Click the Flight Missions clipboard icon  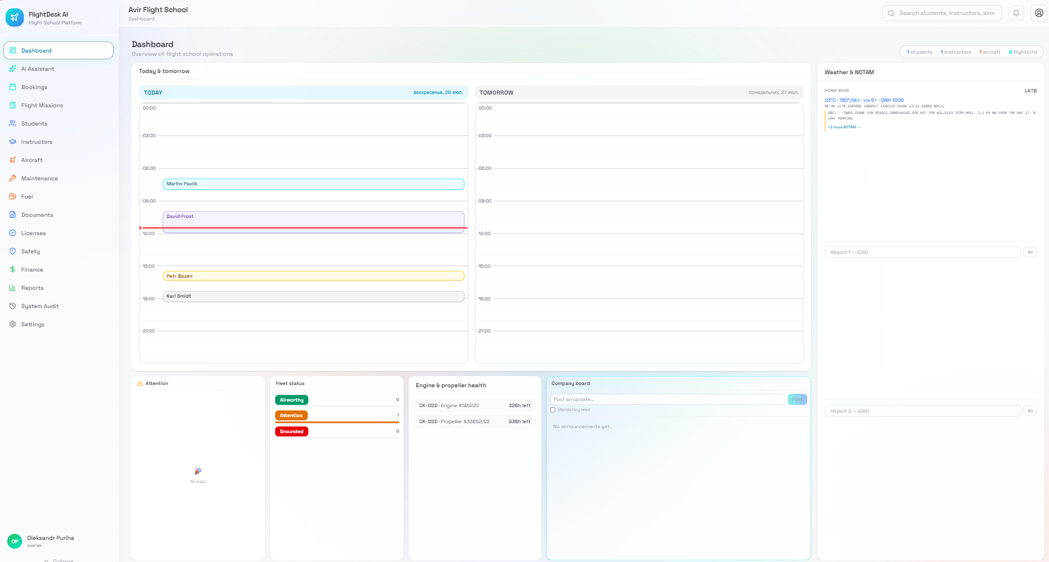pos(13,105)
